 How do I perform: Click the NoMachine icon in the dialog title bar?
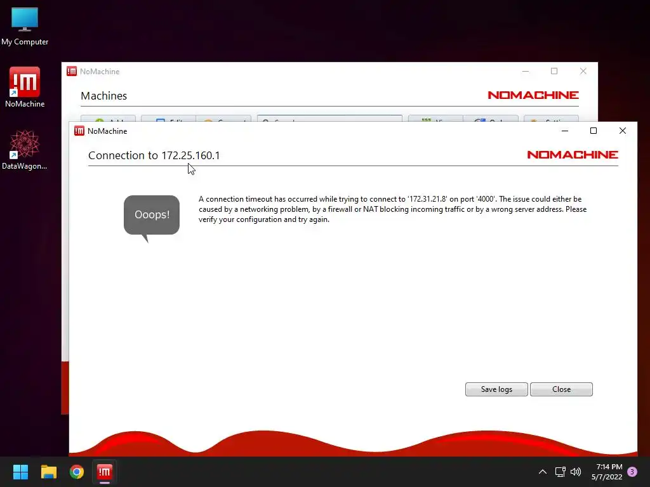pyautogui.click(x=79, y=131)
